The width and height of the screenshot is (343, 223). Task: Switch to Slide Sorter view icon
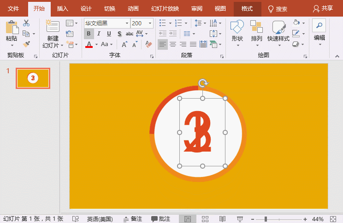[x=206, y=219]
